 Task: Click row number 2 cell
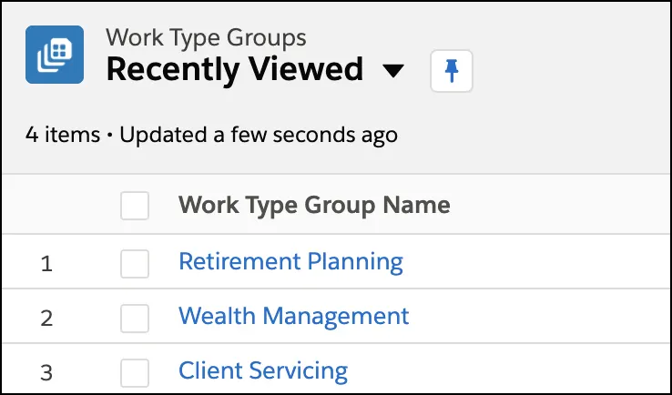pos(46,319)
